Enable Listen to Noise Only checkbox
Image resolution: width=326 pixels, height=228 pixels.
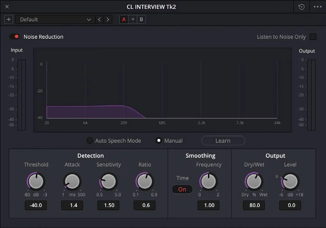313,37
